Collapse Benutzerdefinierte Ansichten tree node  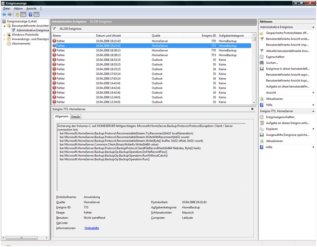click(4, 26)
